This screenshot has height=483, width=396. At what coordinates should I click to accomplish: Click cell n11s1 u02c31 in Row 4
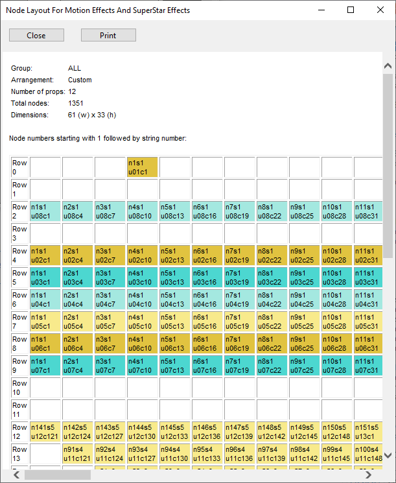point(369,255)
